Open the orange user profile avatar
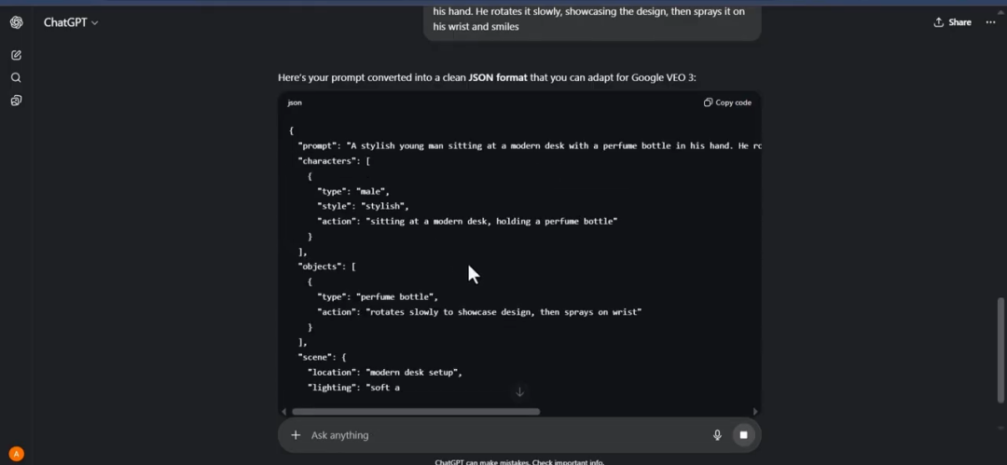This screenshot has width=1007, height=465. coord(16,454)
